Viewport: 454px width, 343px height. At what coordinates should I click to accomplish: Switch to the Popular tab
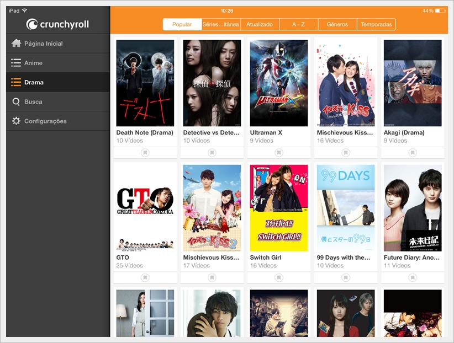[182, 24]
